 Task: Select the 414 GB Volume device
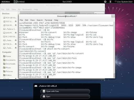[10, 18]
